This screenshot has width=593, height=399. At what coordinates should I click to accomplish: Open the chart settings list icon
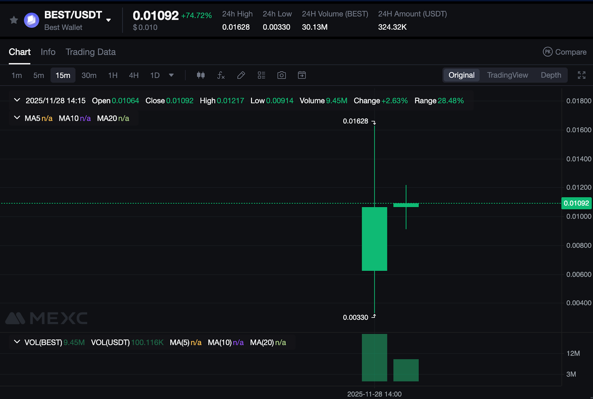[x=261, y=75]
